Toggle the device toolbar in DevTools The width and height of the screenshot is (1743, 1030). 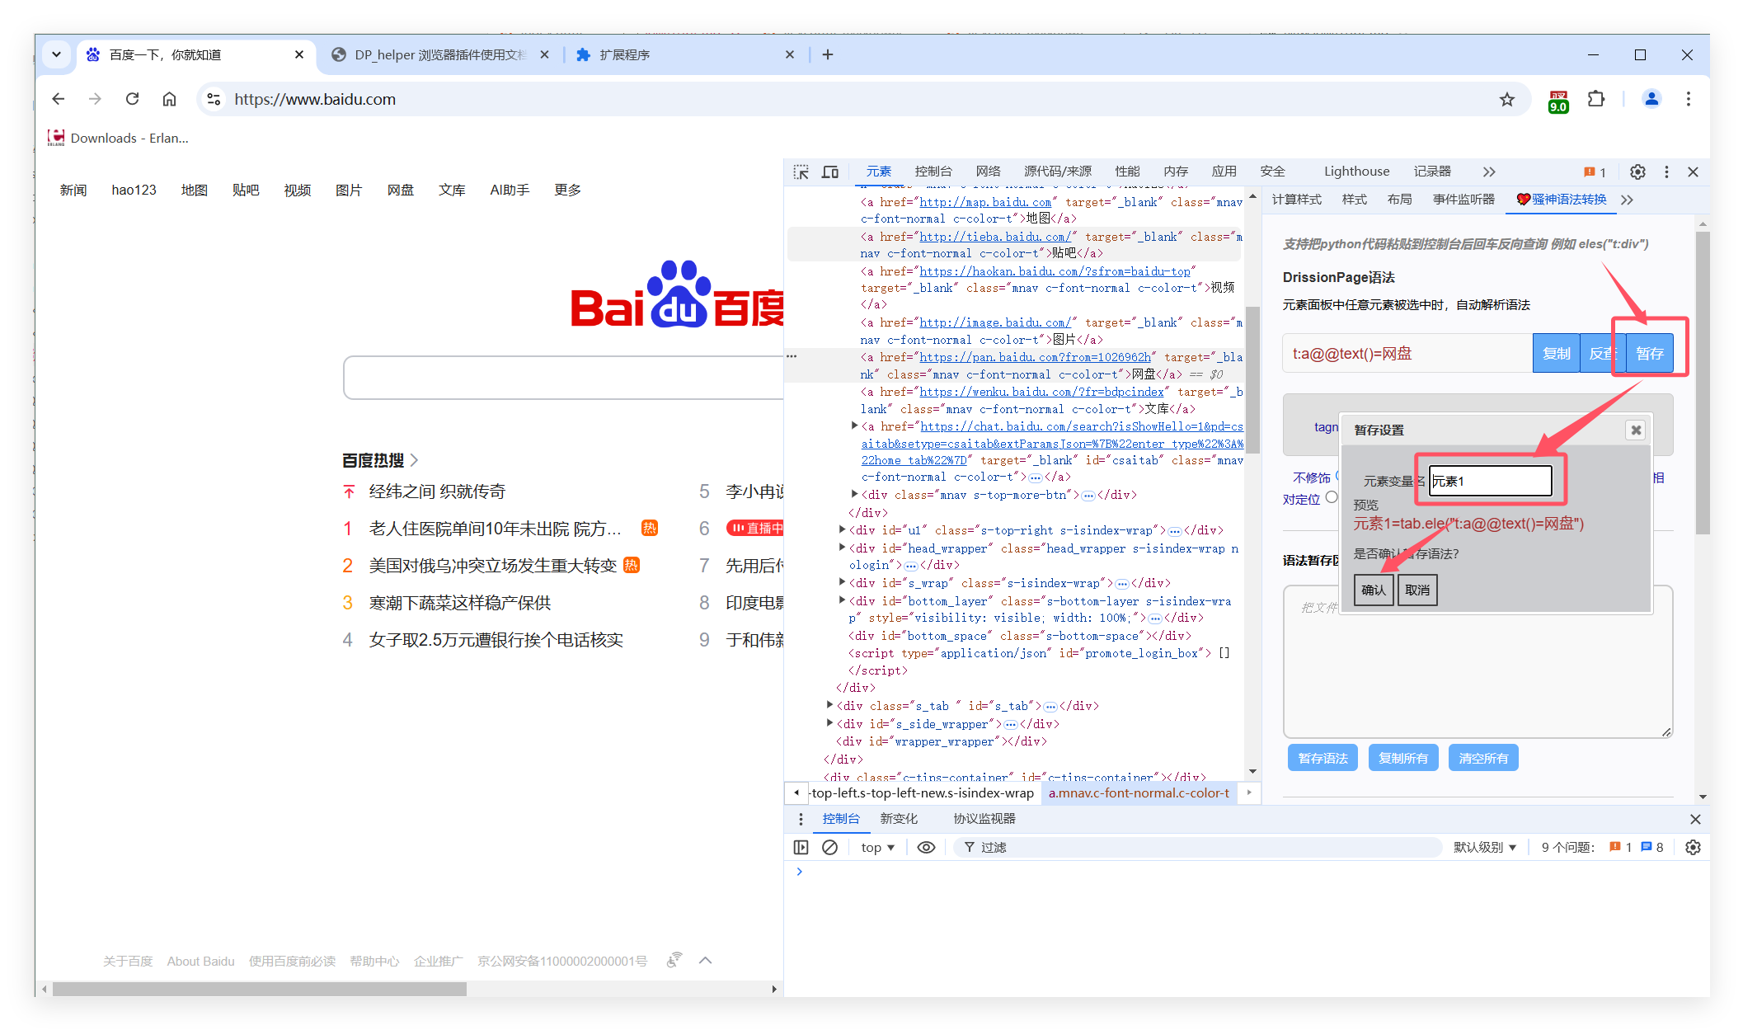click(830, 172)
